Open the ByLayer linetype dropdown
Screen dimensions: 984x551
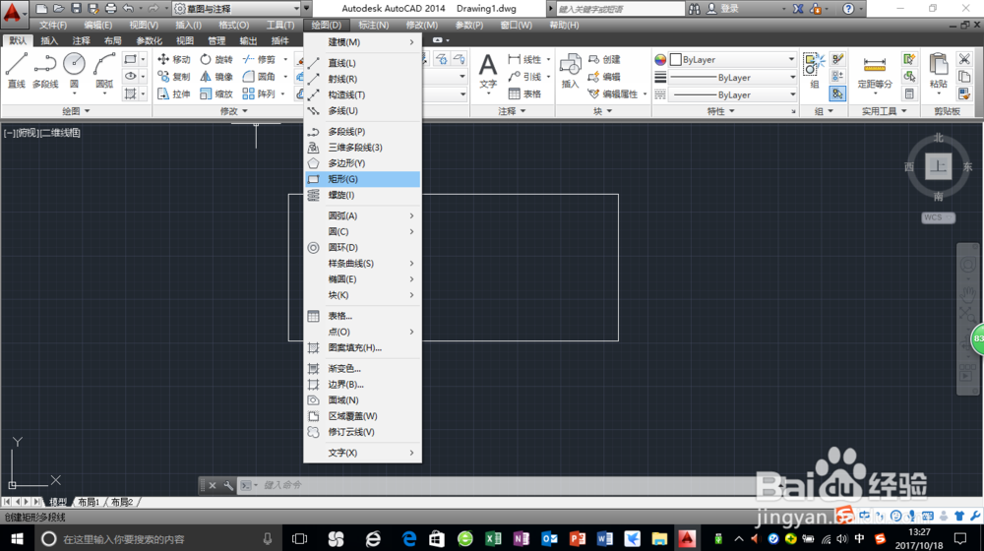point(732,94)
